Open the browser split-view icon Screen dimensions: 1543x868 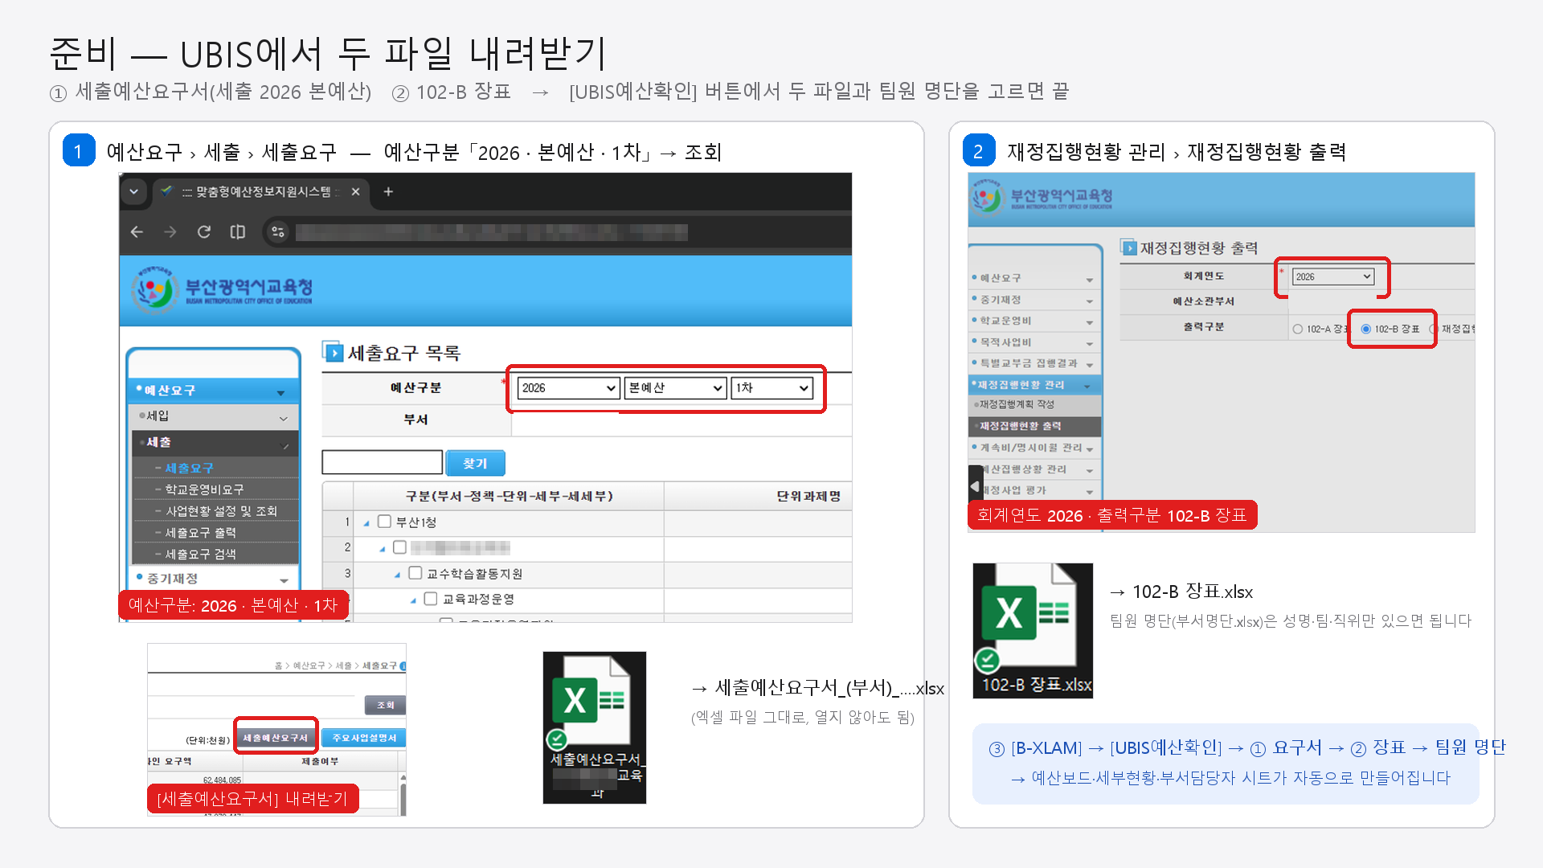238,232
